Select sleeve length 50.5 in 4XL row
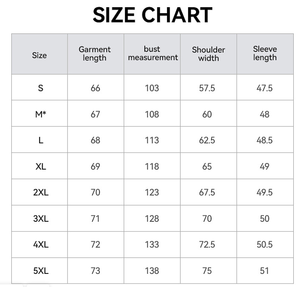Image resolution: width=296 pixels, height=287 pixels. pyautogui.click(x=265, y=244)
